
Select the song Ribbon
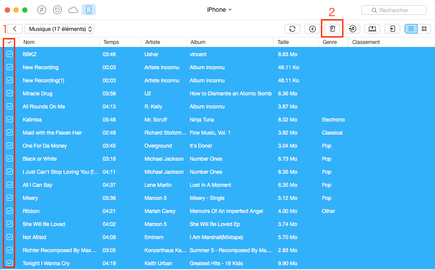[x=31, y=211]
